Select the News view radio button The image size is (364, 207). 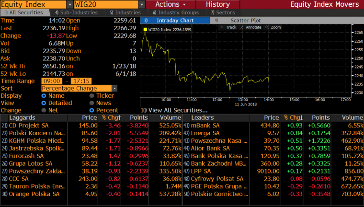[92, 103]
